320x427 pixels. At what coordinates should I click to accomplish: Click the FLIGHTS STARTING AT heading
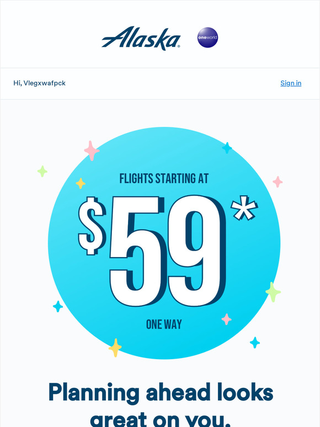[164, 179]
